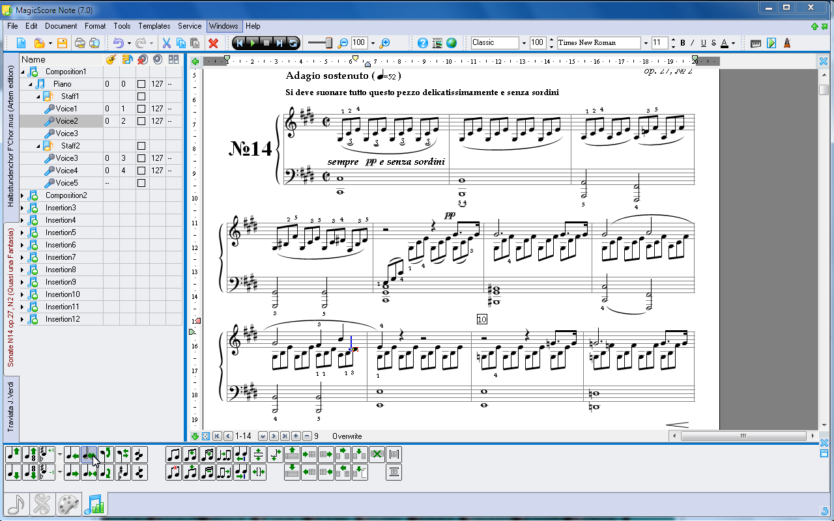Viewport: 834px width, 521px height.
Task: Open the font color dropdown arrow
Action: coord(733,43)
